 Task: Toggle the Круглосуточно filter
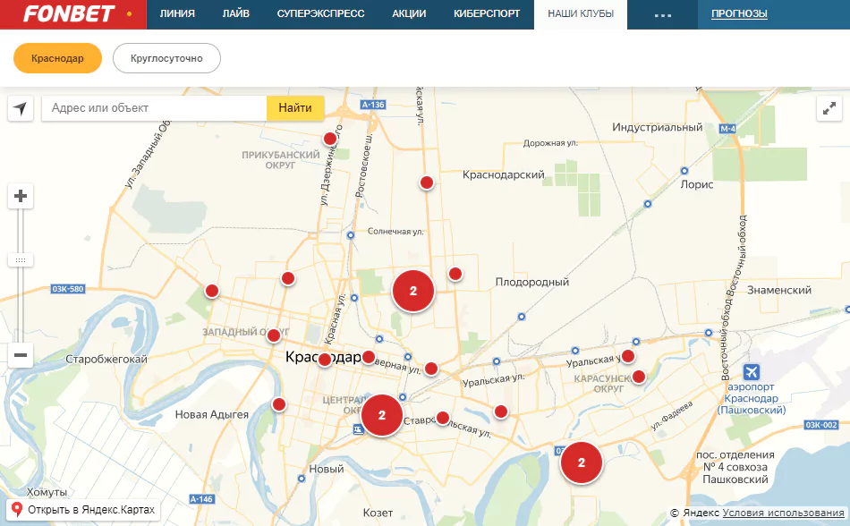click(166, 58)
